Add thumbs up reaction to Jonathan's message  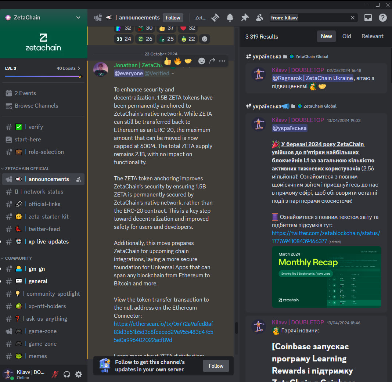(x=168, y=61)
